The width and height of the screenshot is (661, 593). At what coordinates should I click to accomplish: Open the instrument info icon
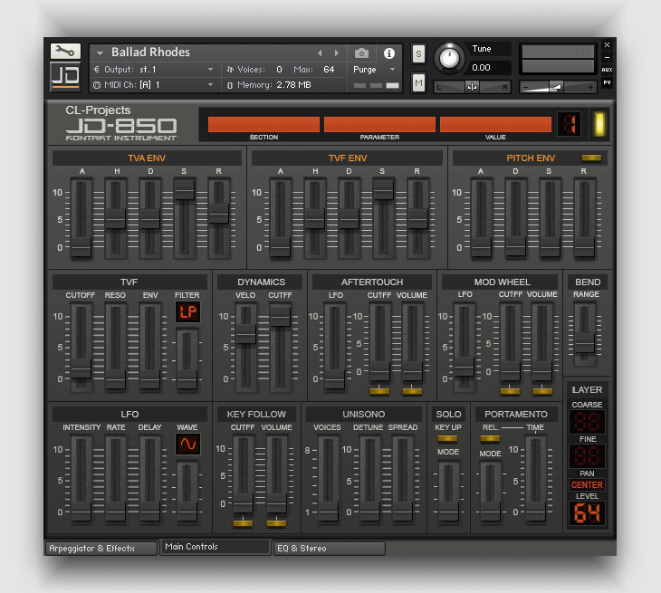tap(389, 53)
